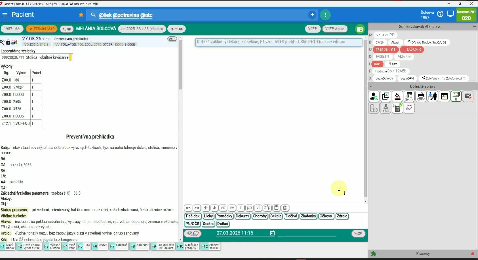Toggle the green panel layout button
This screenshot has height=260, width=478.
pyautogui.click(x=360, y=29)
